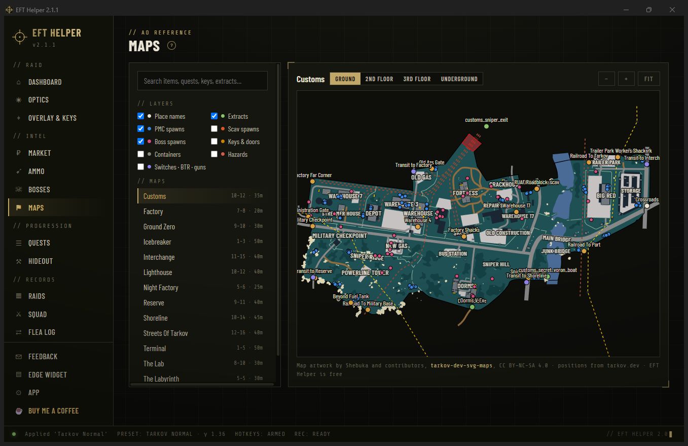Switch to the 2nd Floor tab
The image size is (688, 446).
coord(379,79)
